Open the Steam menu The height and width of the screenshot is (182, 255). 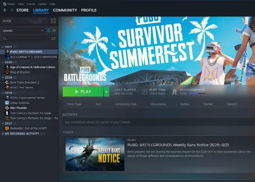(11, 4)
